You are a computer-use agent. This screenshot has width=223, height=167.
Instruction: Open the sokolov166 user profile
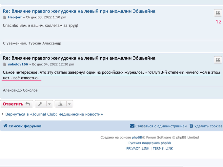tap(18, 64)
